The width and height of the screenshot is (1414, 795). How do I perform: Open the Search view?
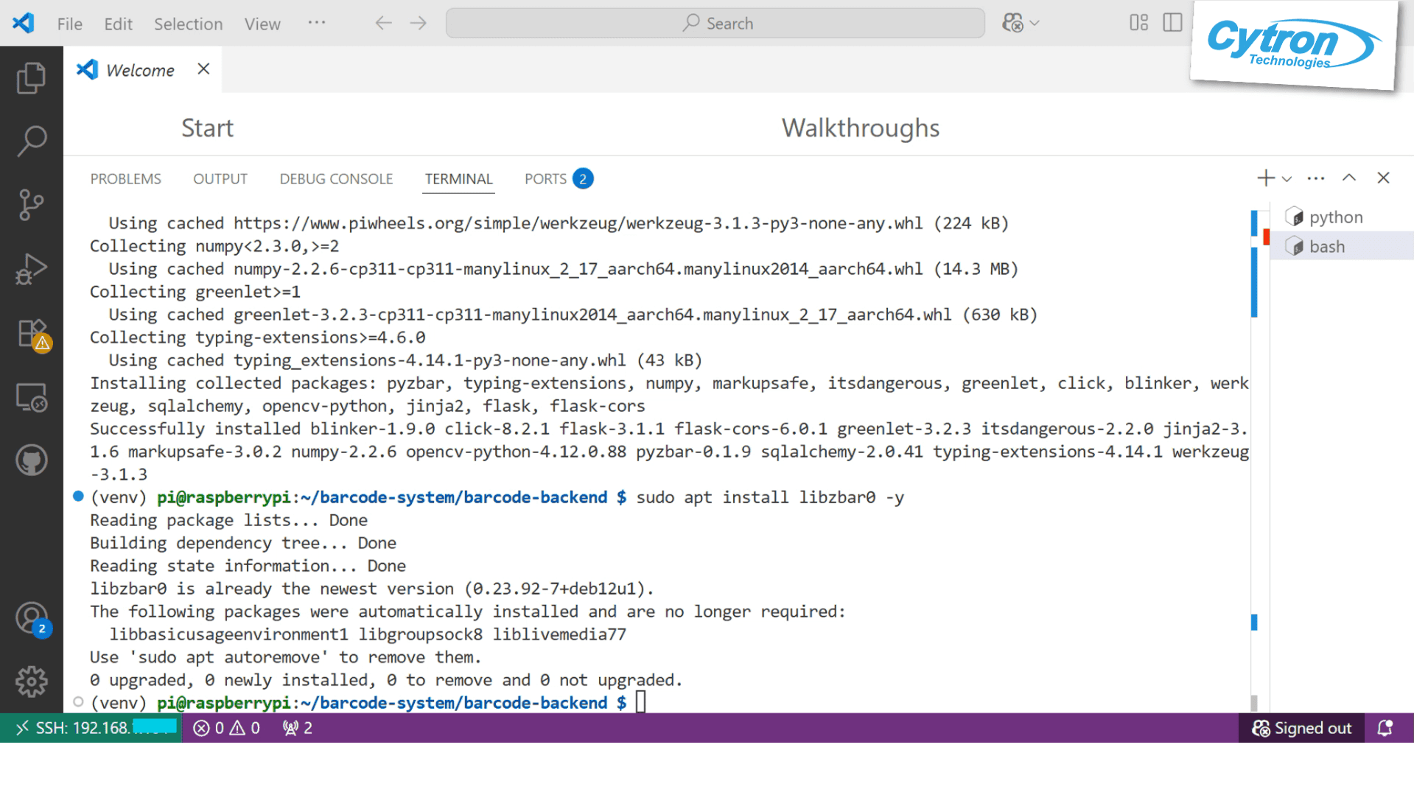point(31,140)
